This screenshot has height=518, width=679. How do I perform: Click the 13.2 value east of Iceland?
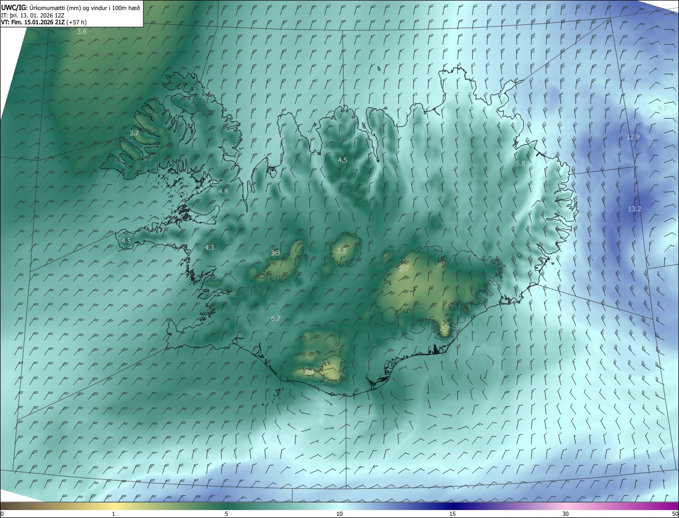tap(634, 209)
